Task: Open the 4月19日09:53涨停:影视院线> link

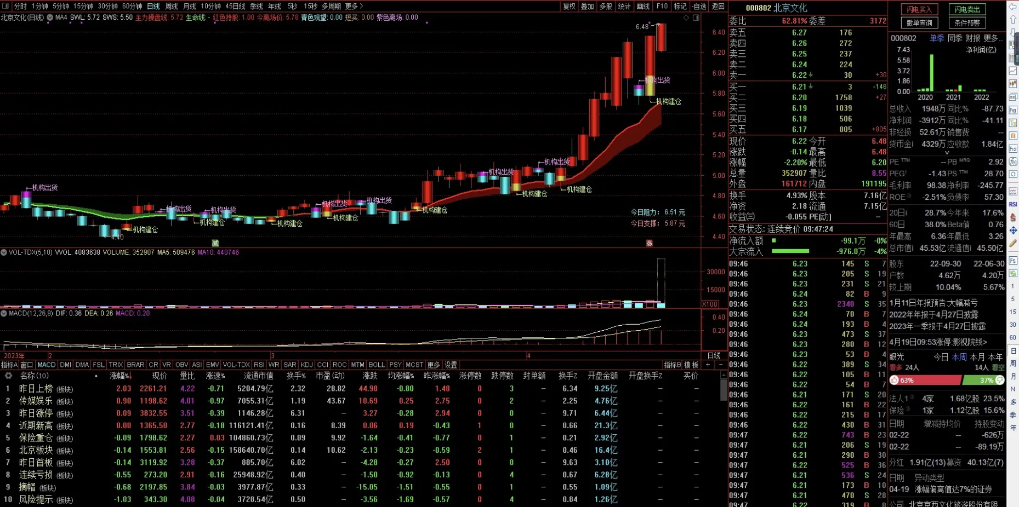Action: tap(938, 342)
